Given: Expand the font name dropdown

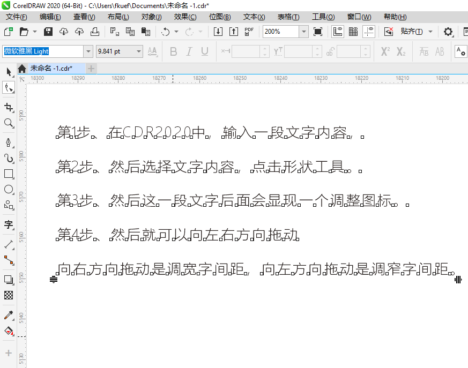Looking at the screenshot, I should pos(88,51).
